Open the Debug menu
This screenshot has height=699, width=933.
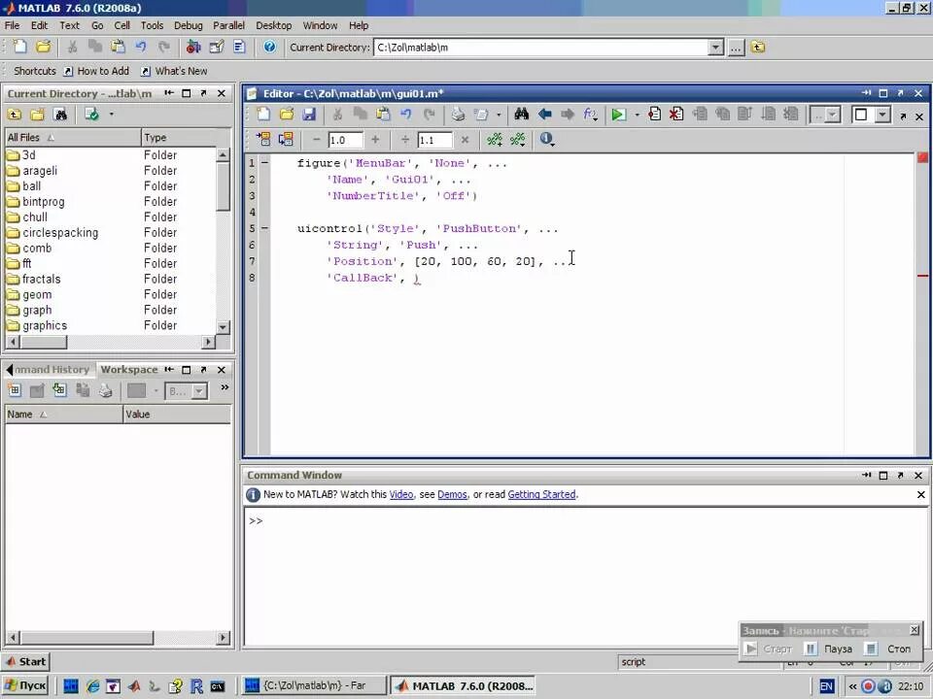click(x=188, y=25)
